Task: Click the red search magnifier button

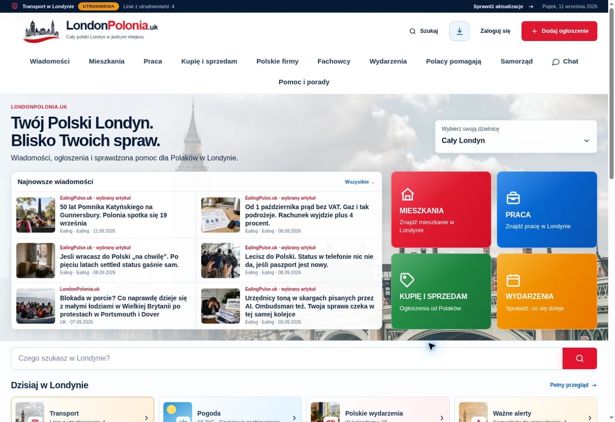Action: point(579,358)
